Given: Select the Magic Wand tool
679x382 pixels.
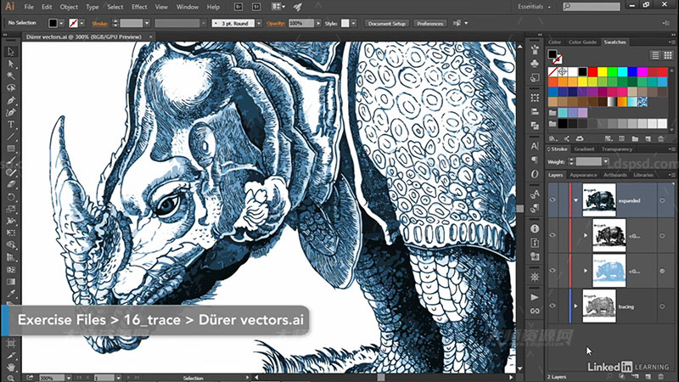Looking at the screenshot, I should click(11, 76).
